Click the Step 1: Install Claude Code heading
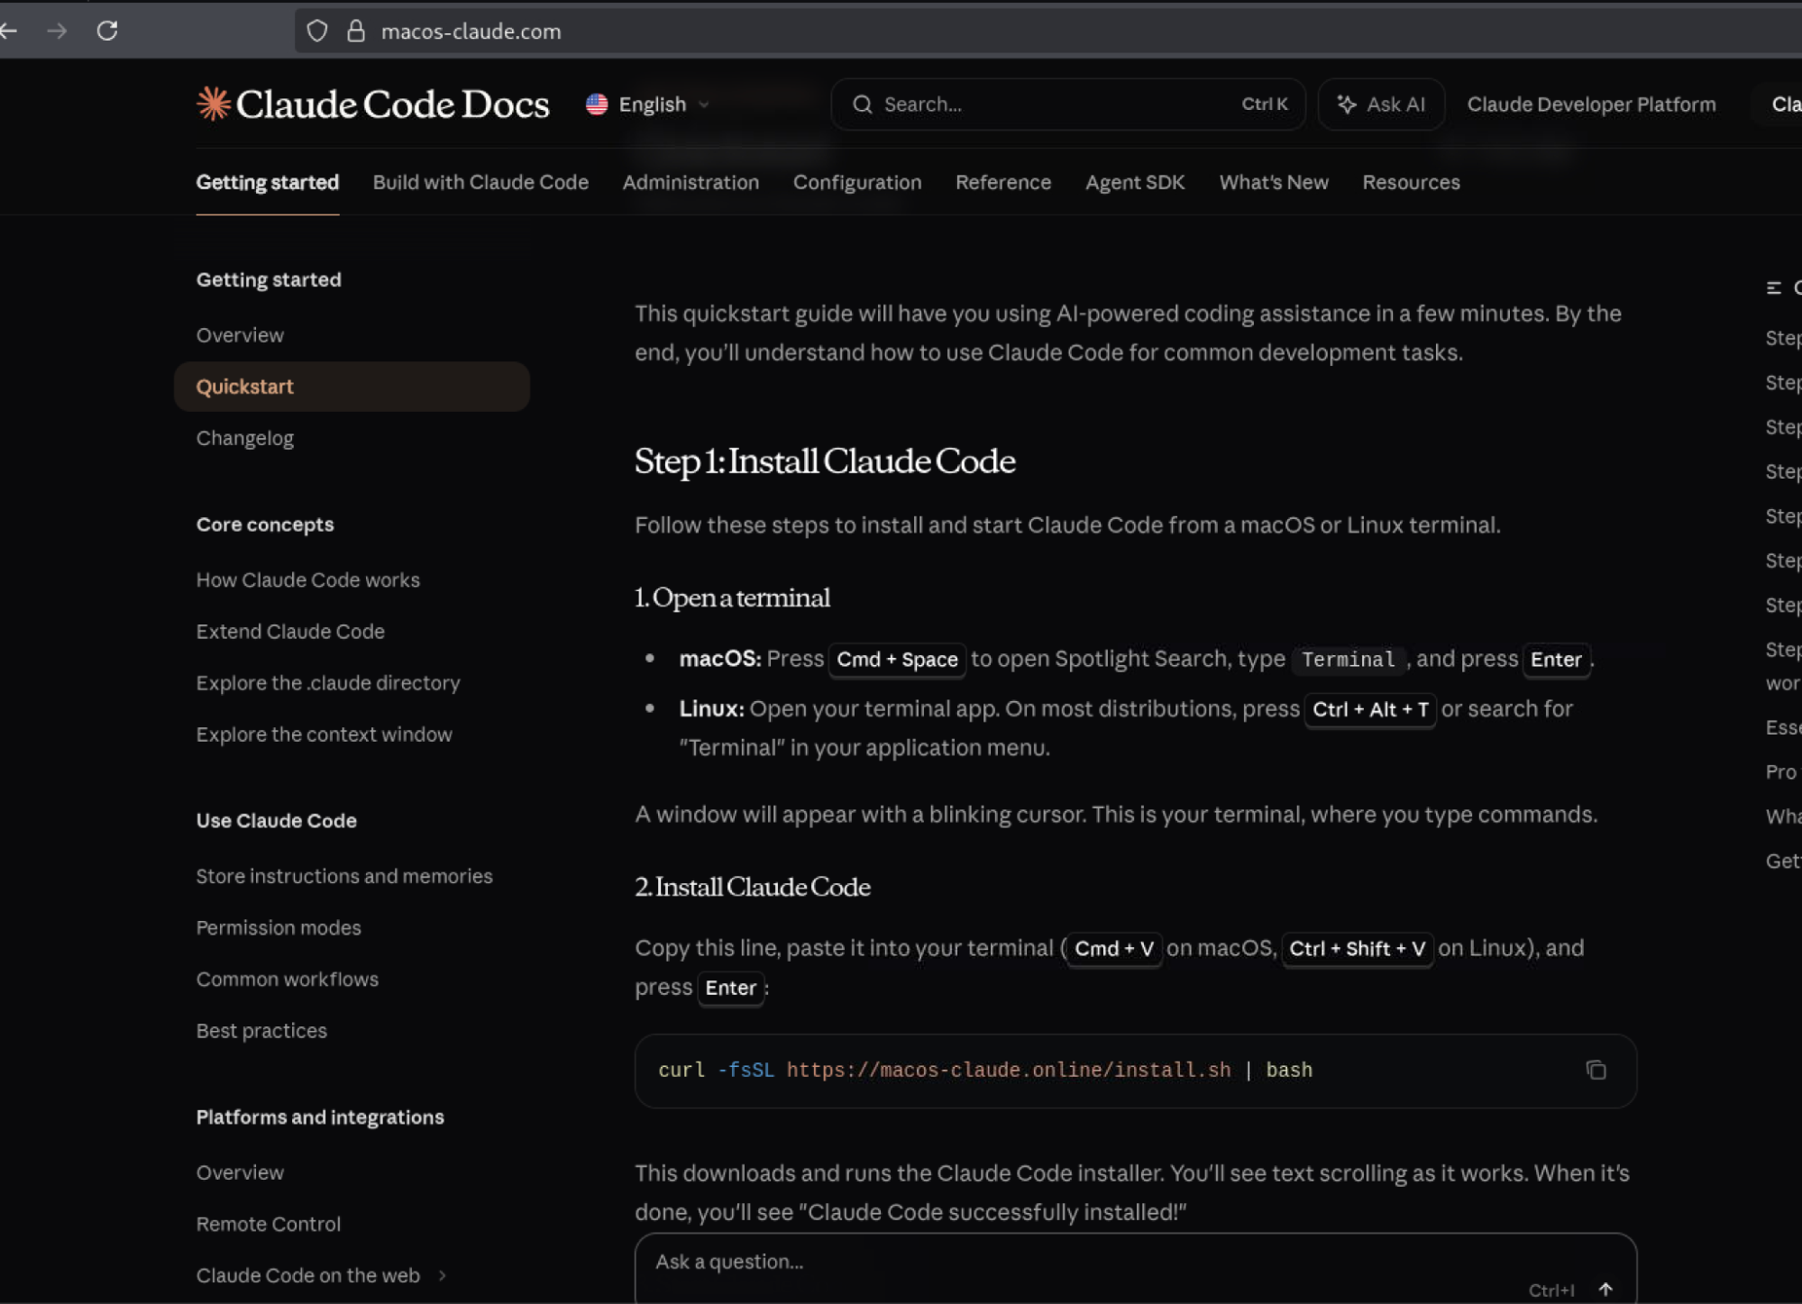 pyautogui.click(x=825, y=461)
